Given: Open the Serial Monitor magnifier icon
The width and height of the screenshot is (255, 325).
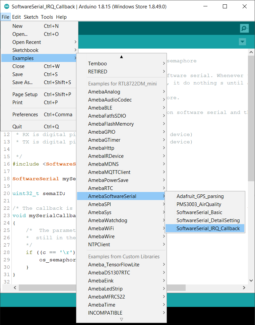Looking at the screenshot, I should pos(244,28).
